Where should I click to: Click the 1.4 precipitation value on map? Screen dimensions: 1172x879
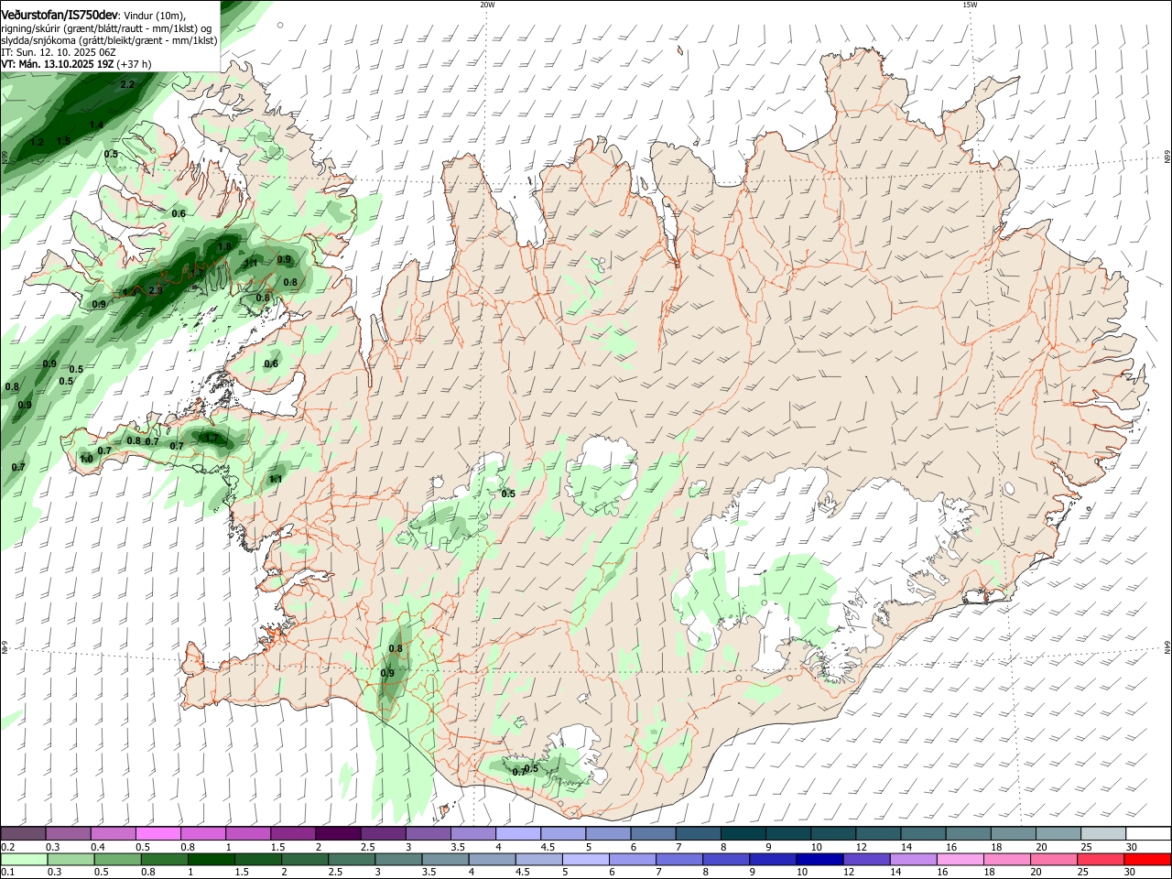pyautogui.click(x=96, y=125)
